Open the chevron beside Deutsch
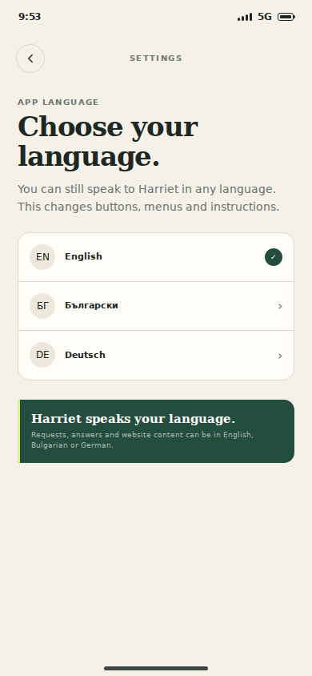Viewport: 312px width, 676px height. pyautogui.click(x=280, y=356)
